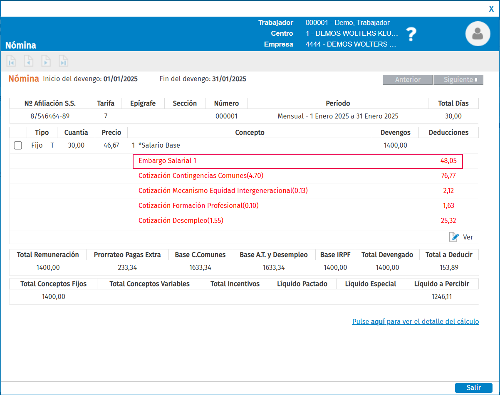Viewport: 500px width, 395px height.
Task: Jump to last record navigation icon
Action: [x=63, y=61]
